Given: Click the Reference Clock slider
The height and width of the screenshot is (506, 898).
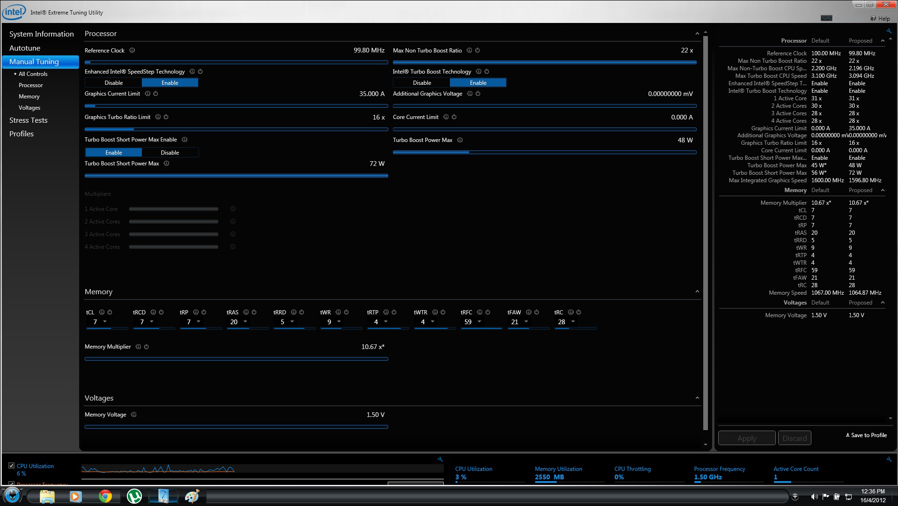Looking at the screenshot, I should [x=236, y=62].
